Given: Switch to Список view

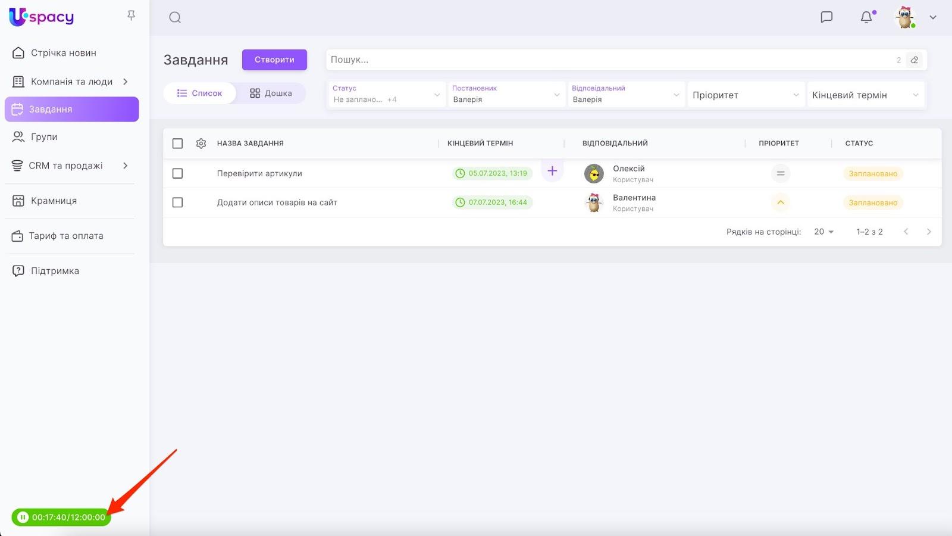Looking at the screenshot, I should point(200,94).
